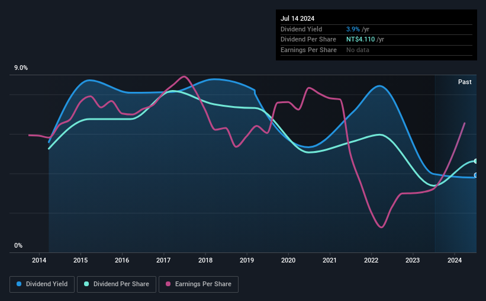Click the 2016 x-axis label
486x301 pixels.
(122, 260)
